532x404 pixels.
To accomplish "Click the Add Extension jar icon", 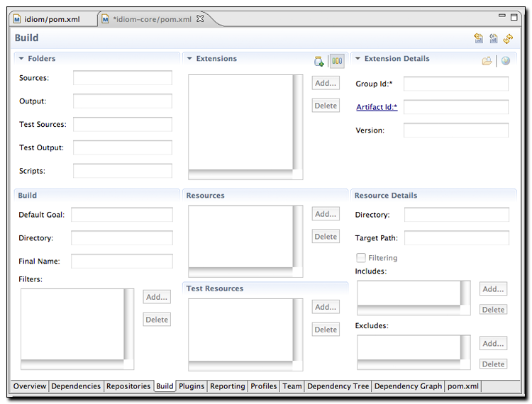I will [319, 62].
